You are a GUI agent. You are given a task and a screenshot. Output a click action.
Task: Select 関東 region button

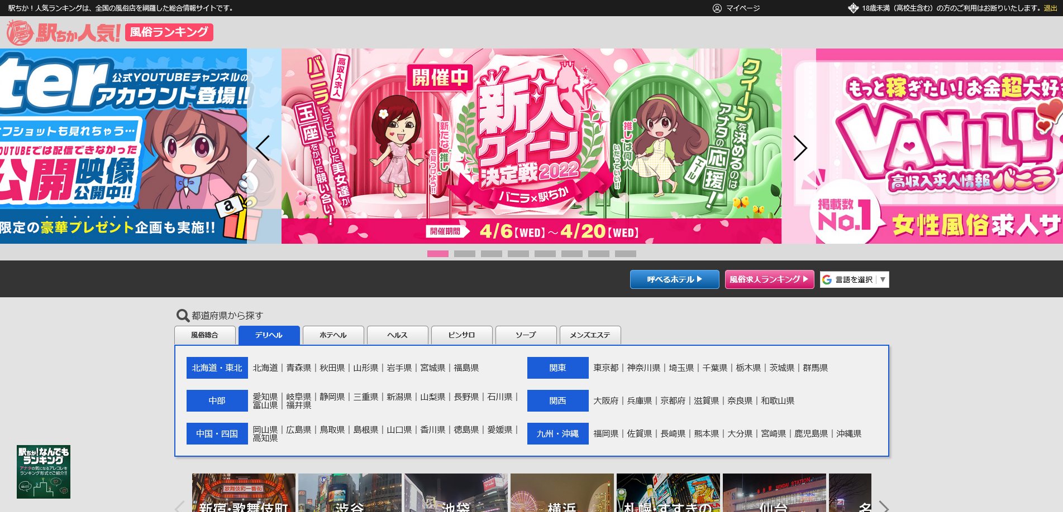click(558, 368)
